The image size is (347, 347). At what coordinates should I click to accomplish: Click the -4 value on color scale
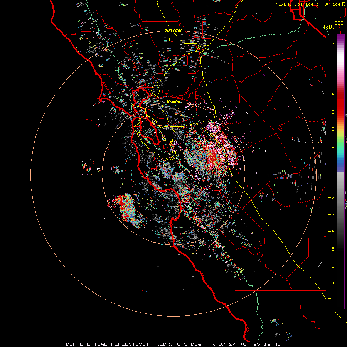331,232
